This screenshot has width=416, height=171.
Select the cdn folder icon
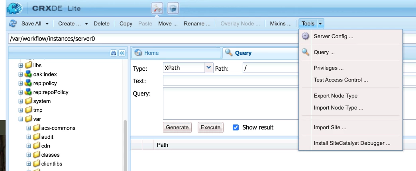click(x=37, y=146)
